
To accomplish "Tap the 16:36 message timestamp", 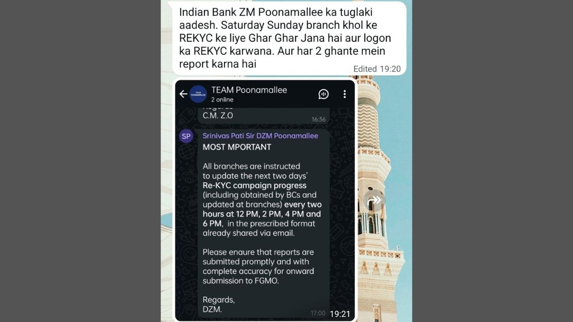I will 318,119.
